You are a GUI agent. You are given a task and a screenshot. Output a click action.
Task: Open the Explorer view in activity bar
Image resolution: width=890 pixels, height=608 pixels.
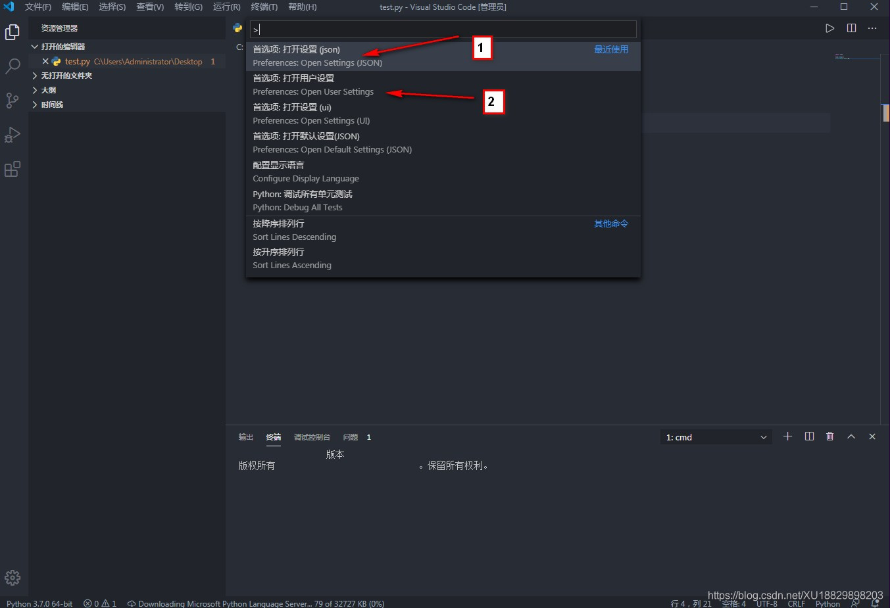click(x=12, y=32)
